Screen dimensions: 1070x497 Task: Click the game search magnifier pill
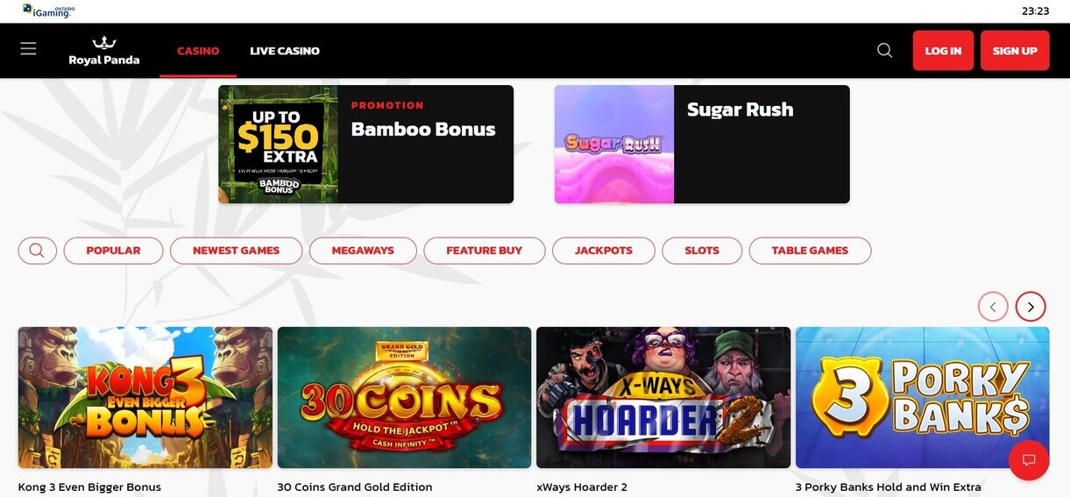point(38,251)
